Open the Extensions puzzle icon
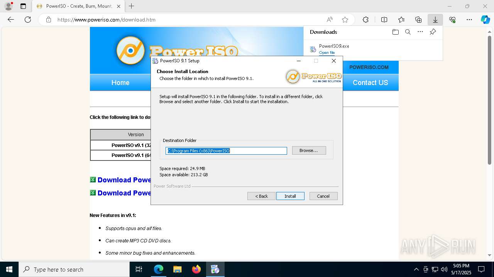494x277 pixels. point(365,20)
